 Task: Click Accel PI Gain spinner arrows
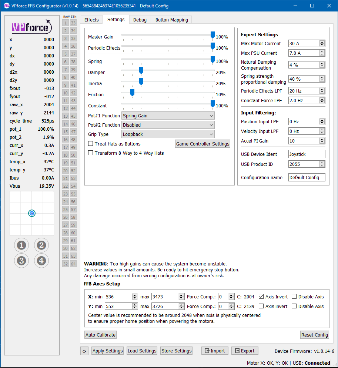click(x=322, y=141)
